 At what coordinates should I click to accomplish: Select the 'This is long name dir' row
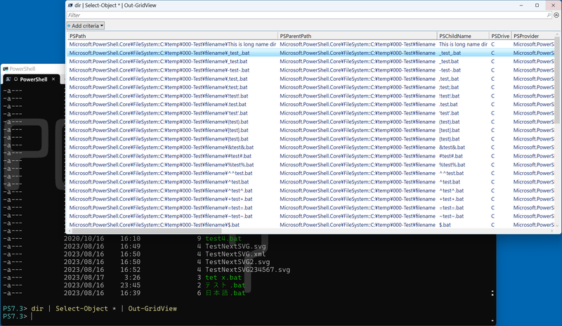464,44
